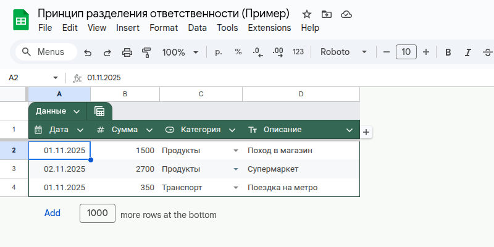
Task: Click the Redo arrow
Action: [107, 52]
